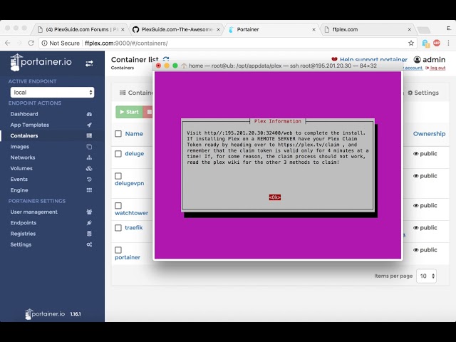Click the heart icon by Help support portainer
Viewport: 456px width, 342px height.
(x=334, y=59)
